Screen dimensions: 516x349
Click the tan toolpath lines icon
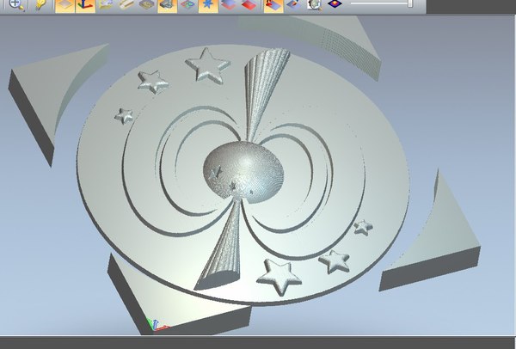(126, 5)
